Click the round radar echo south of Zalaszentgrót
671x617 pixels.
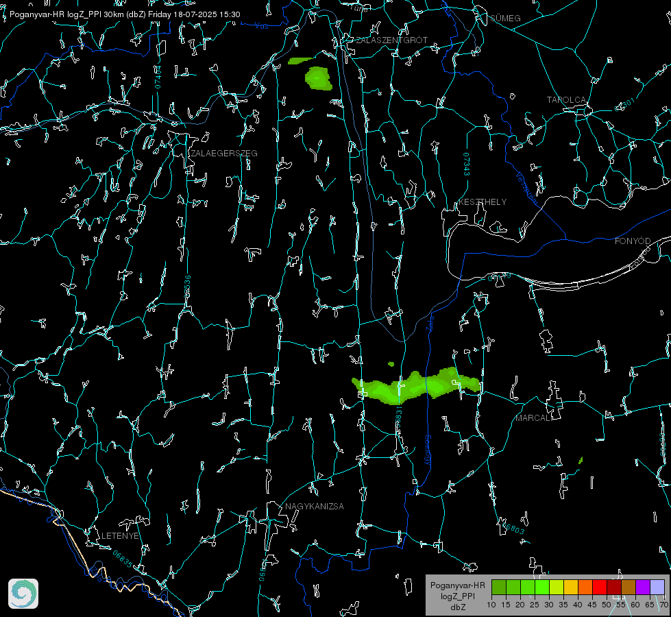[319, 78]
